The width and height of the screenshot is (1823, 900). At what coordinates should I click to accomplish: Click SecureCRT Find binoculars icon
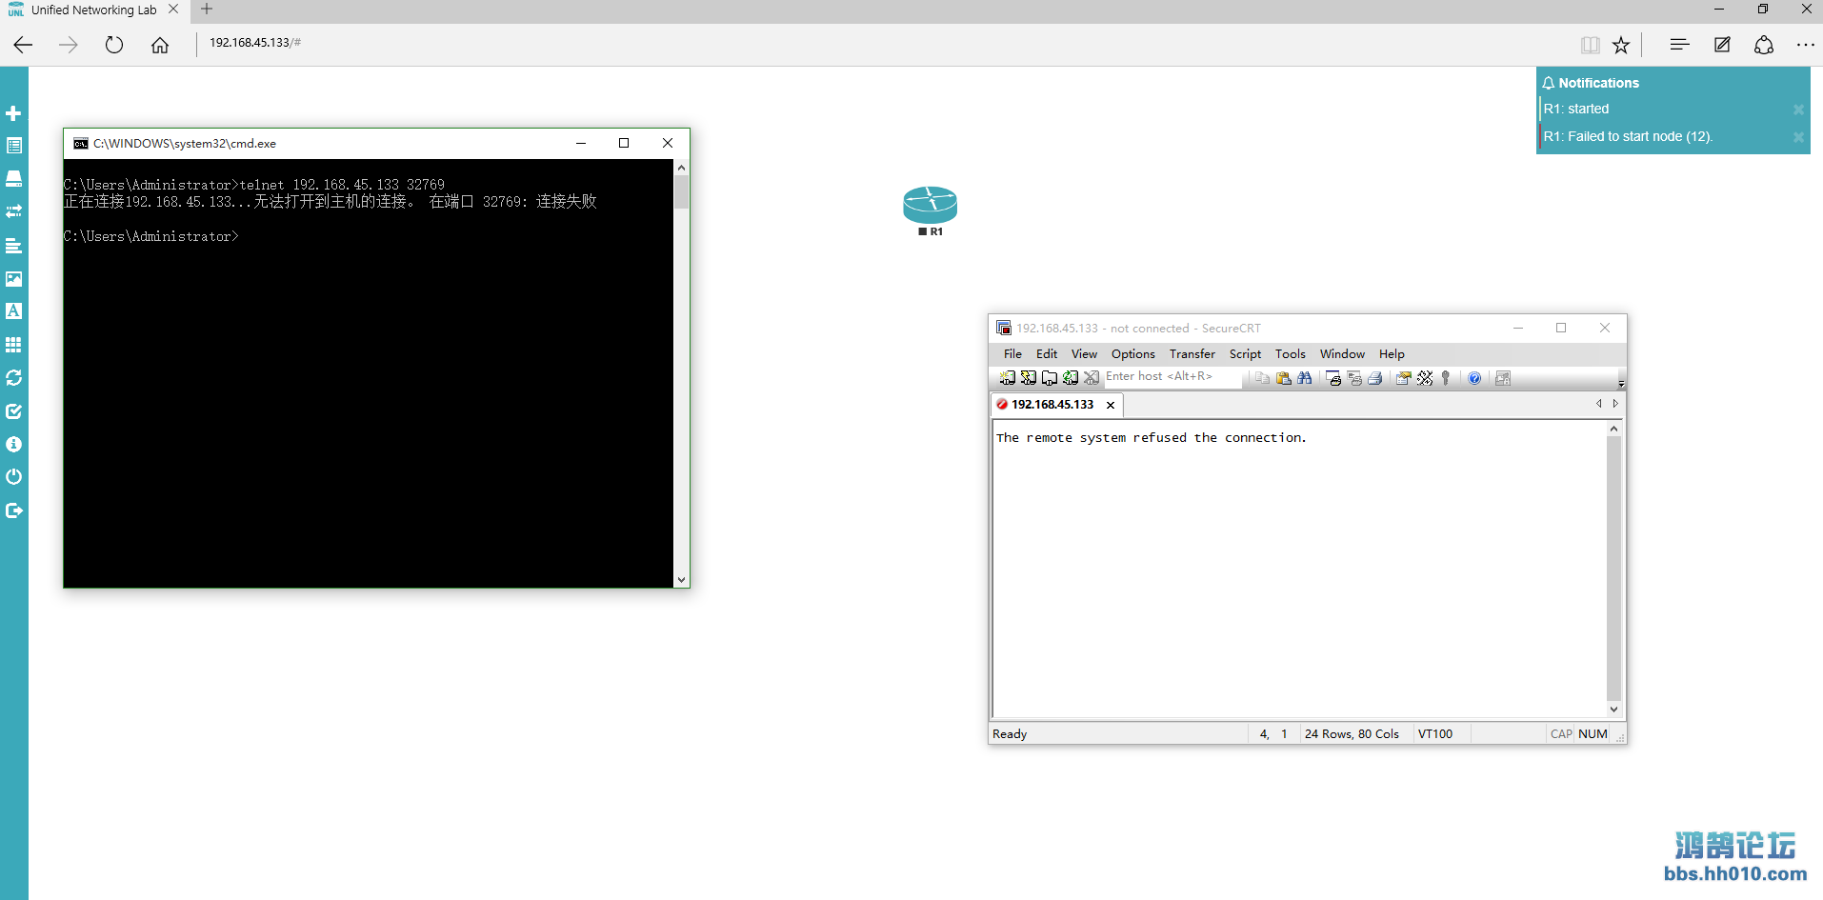tap(1305, 378)
